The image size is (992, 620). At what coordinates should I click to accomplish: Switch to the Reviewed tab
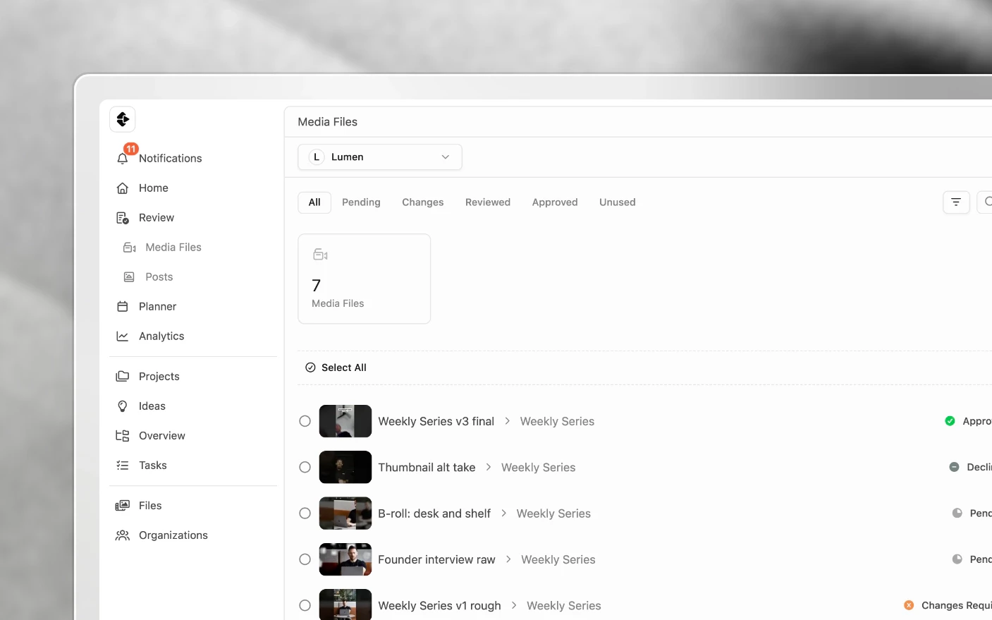(488, 202)
